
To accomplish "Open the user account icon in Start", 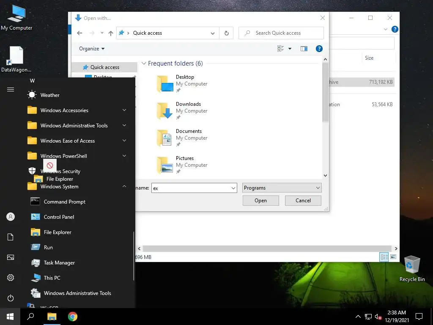I will coord(11,217).
